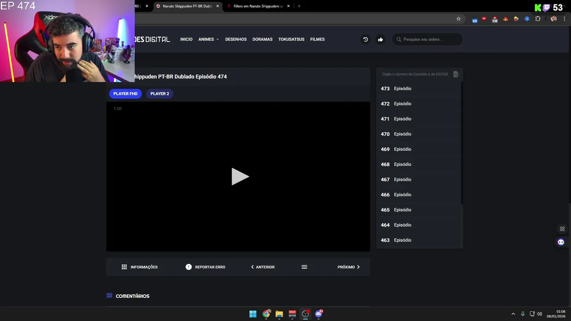Viewport: 571px width, 321px height.
Task: Open OBS Studio from the taskbar
Action: click(x=306, y=314)
